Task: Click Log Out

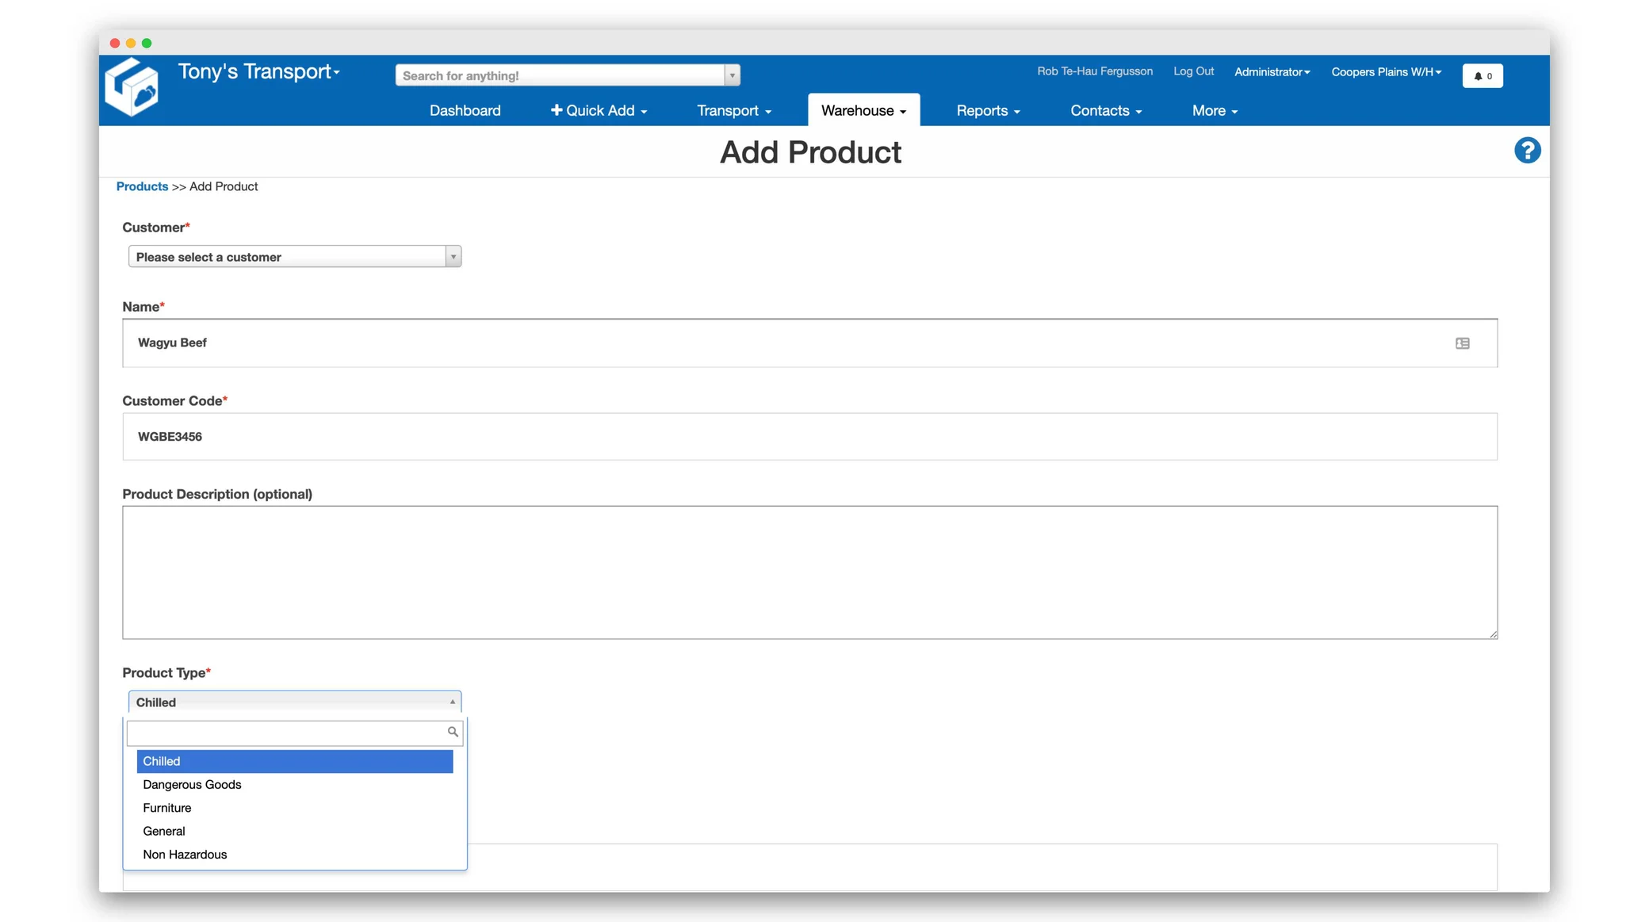Action: click(1193, 71)
